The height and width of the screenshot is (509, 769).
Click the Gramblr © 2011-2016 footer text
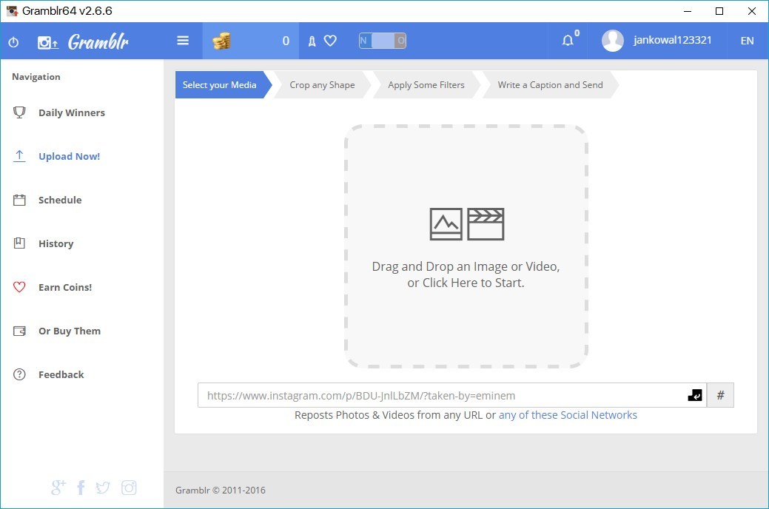pos(221,490)
